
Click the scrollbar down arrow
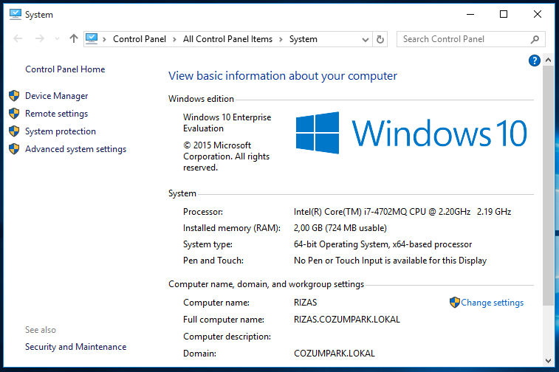tap(548, 361)
